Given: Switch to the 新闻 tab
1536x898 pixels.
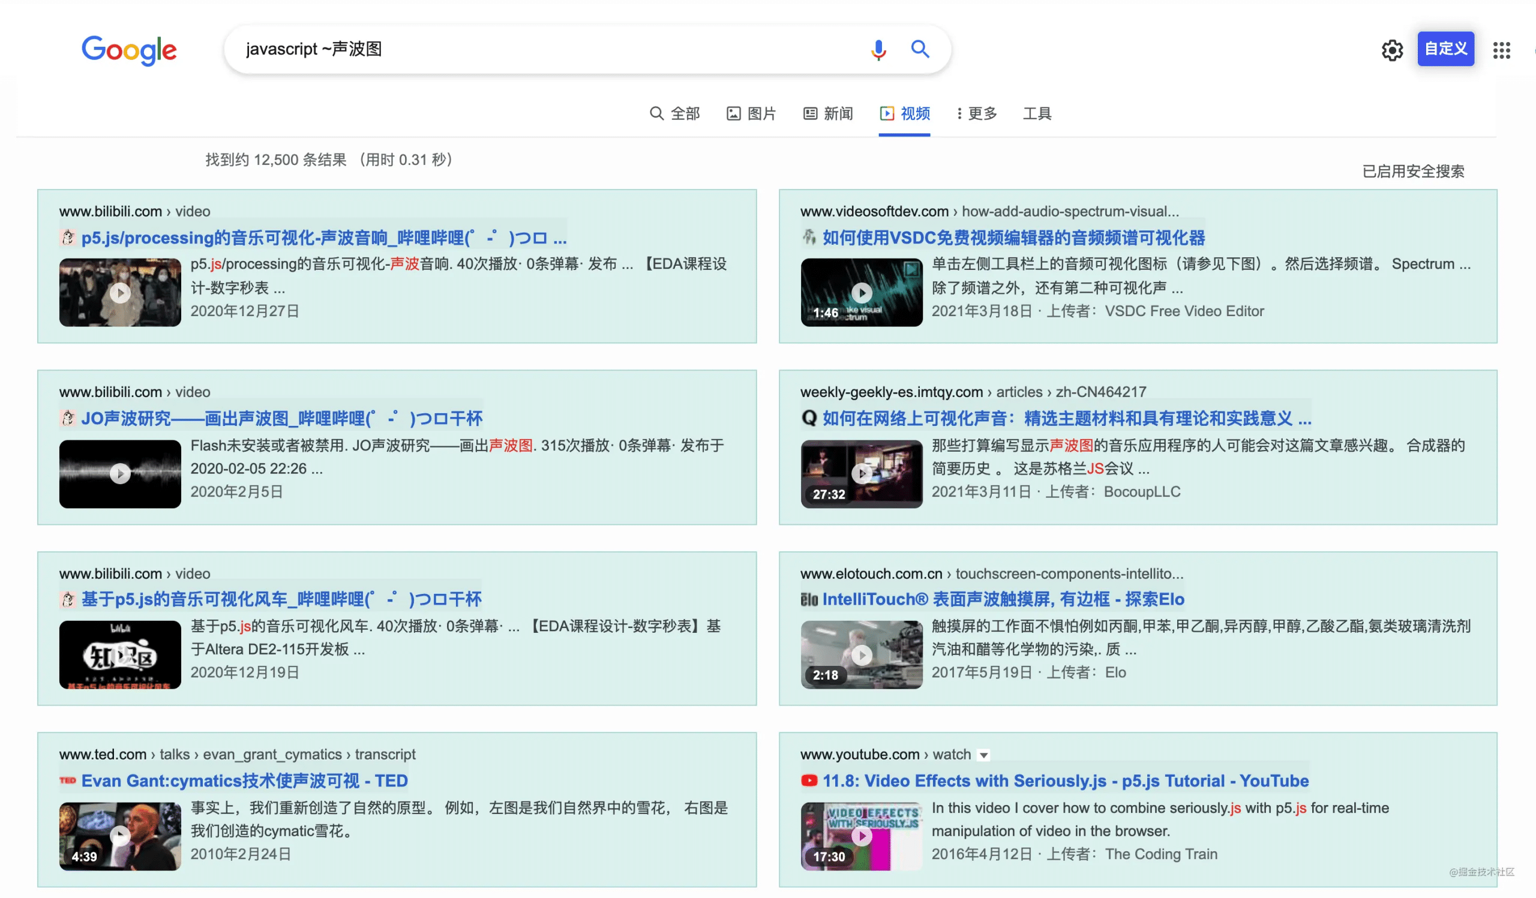Looking at the screenshot, I should tap(828, 113).
